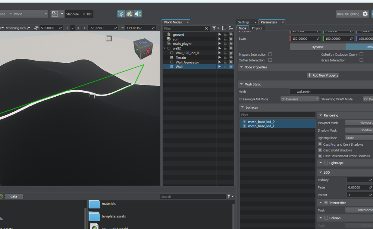373x229 pixels.
Task: Click the Bake All Lighting button
Action: coord(348,14)
